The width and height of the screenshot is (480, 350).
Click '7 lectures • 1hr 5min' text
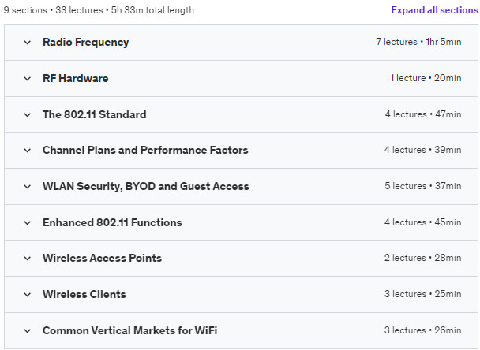[418, 42]
